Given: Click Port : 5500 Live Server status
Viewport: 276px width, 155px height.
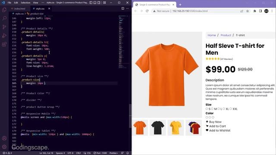Looking at the screenshot, I should point(100,153).
